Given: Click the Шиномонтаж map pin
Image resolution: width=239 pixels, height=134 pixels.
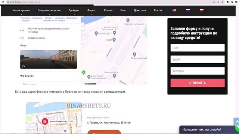Looking at the screenshot, I should [115, 76].
